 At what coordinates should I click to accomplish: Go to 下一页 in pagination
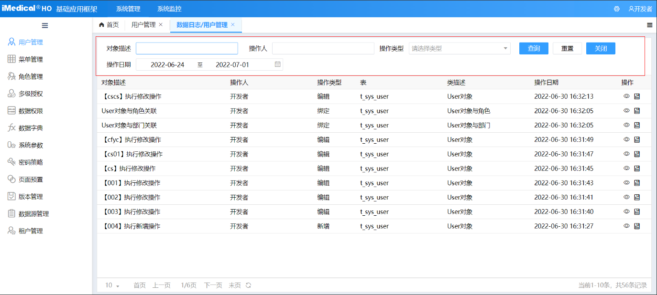coord(213,285)
